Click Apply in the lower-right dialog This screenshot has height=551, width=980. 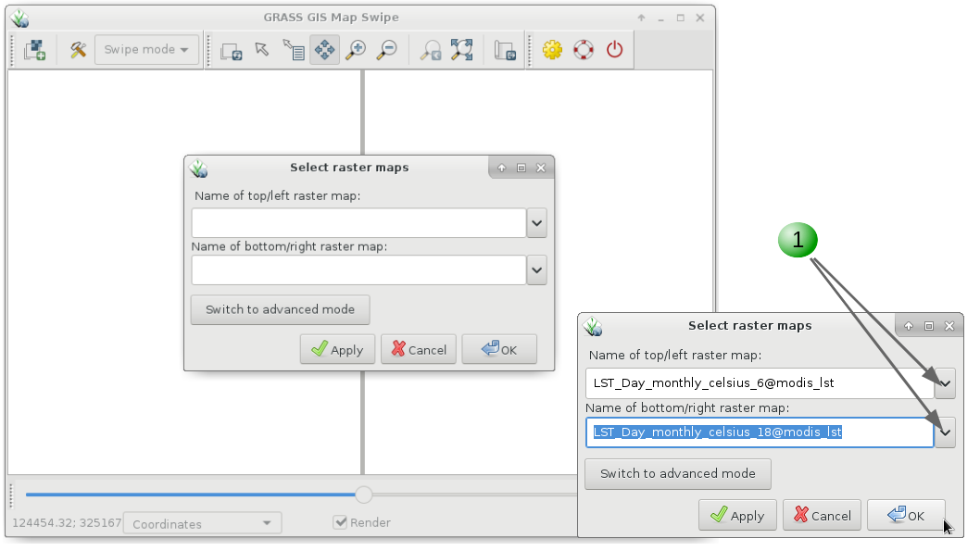click(x=737, y=516)
